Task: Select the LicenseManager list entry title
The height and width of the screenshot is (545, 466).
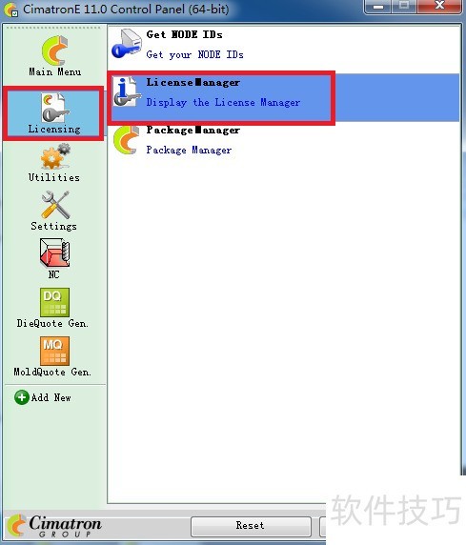Action: coord(193,82)
